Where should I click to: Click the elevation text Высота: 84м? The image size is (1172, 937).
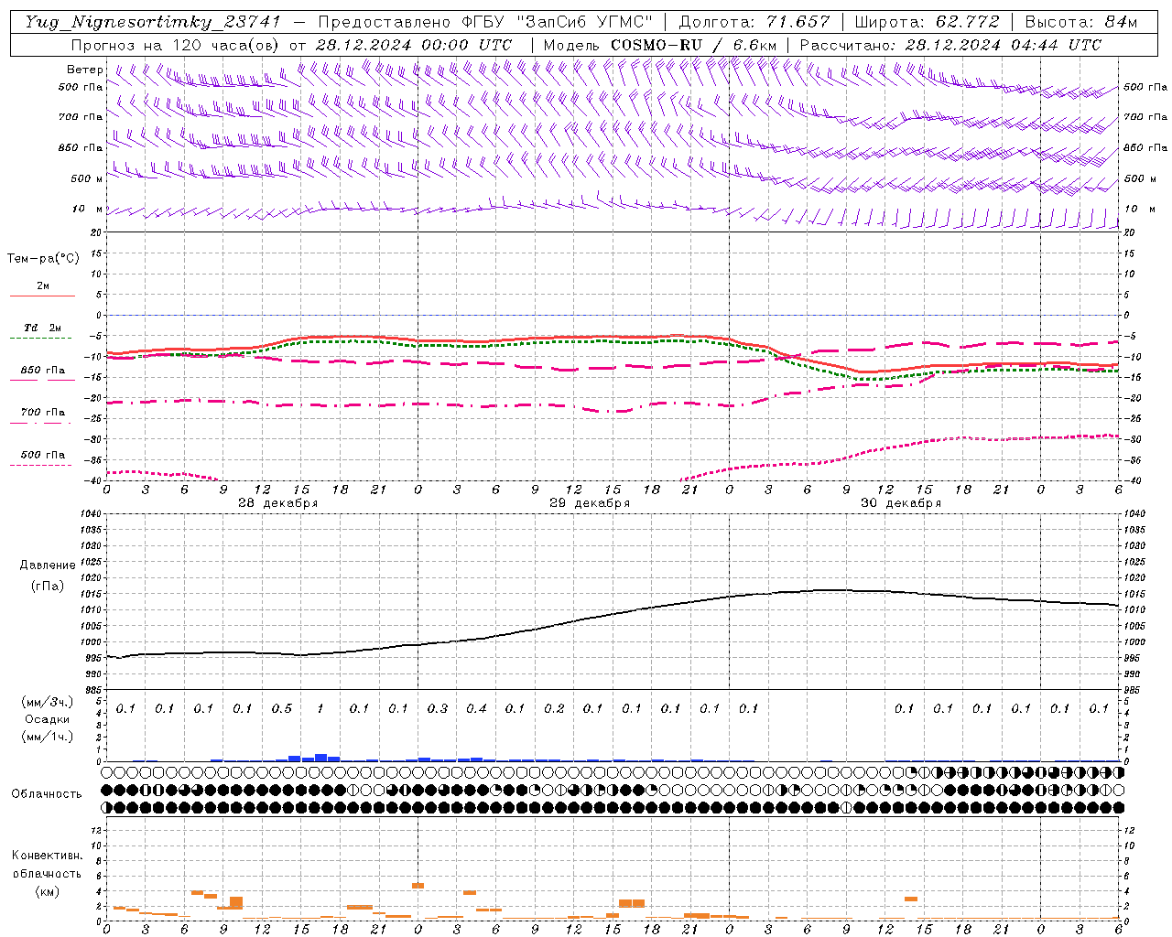[1081, 22]
